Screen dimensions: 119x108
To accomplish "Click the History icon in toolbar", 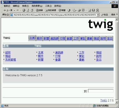I will [x=69, y=10].
